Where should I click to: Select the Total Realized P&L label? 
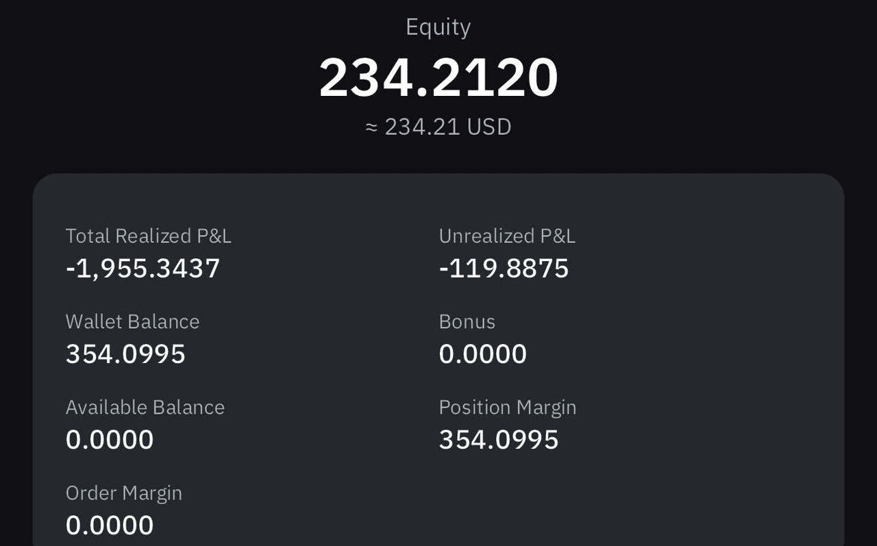pos(149,236)
